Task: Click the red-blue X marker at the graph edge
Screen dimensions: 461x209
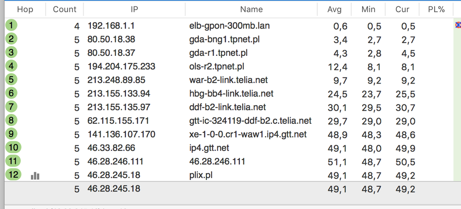Action: pyautogui.click(x=458, y=25)
